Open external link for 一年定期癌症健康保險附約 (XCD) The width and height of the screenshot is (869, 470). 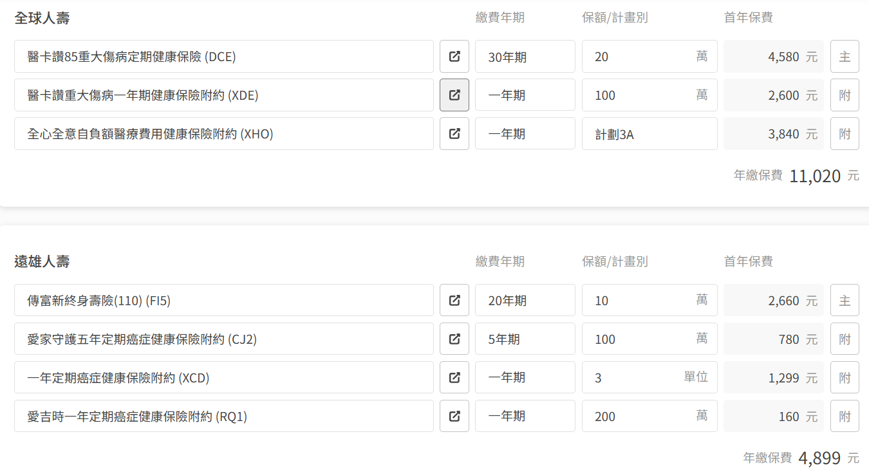(454, 378)
